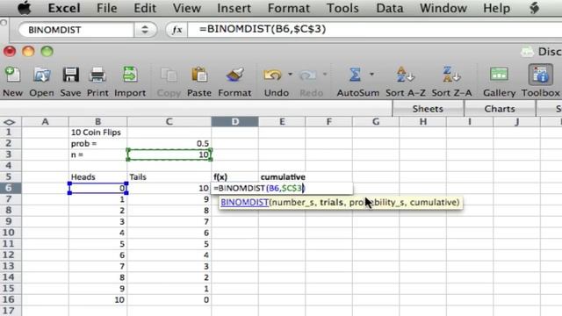Select column header B
Viewport: 562px width, 316px height.
[97, 122]
